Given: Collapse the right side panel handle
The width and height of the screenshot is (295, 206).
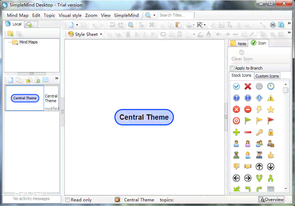Looking at the screenshot, I should click(226, 117).
